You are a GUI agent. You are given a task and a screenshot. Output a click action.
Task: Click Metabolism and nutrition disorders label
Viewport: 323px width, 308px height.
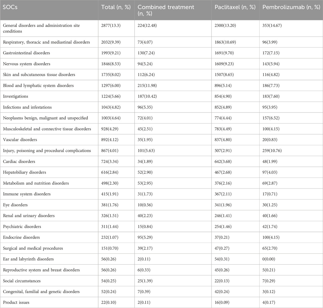36,183
